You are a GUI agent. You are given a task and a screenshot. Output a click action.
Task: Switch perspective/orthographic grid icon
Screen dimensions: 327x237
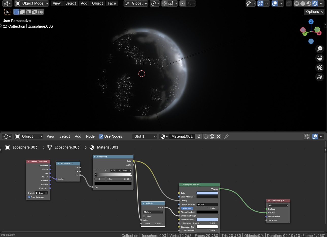coord(320,77)
